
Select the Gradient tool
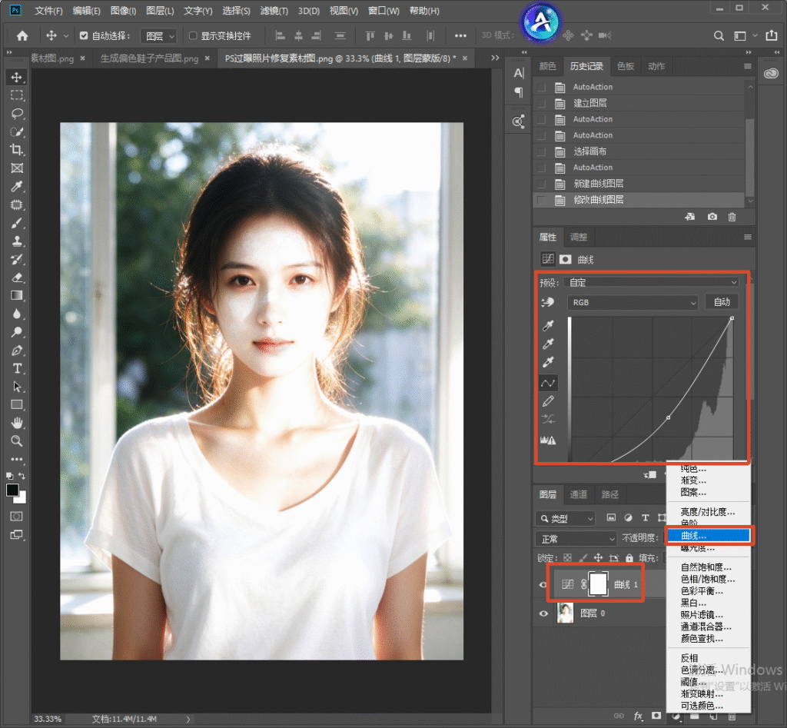tap(17, 296)
